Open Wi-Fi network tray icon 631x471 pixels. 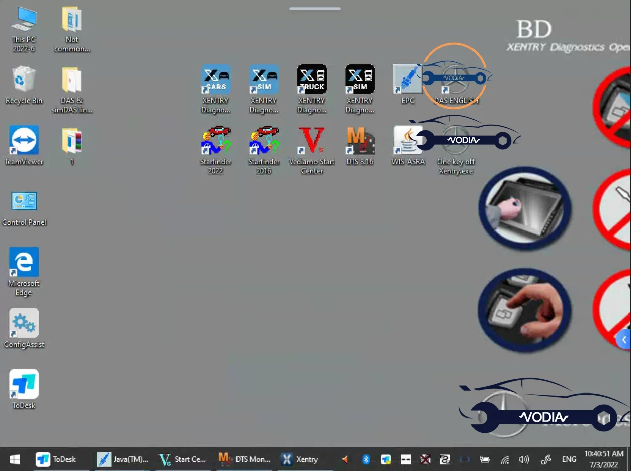point(505,459)
